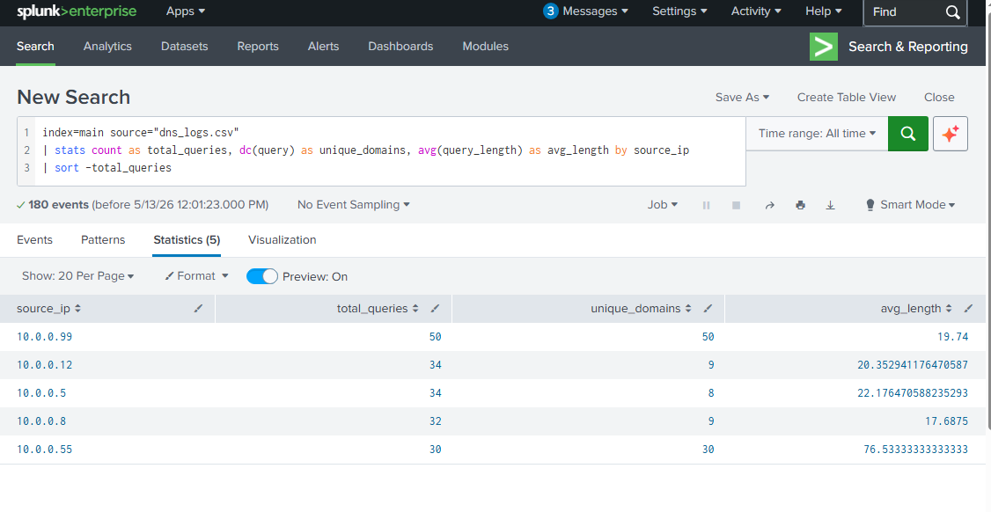
Task: Expand the Job menu
Action: click(663, 205)
